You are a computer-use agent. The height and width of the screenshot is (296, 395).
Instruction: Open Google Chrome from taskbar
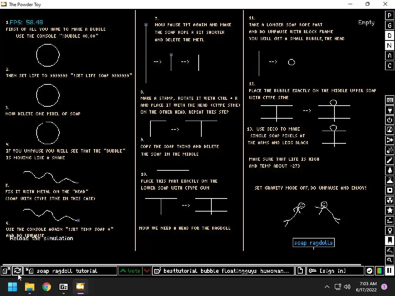(47, 287)
